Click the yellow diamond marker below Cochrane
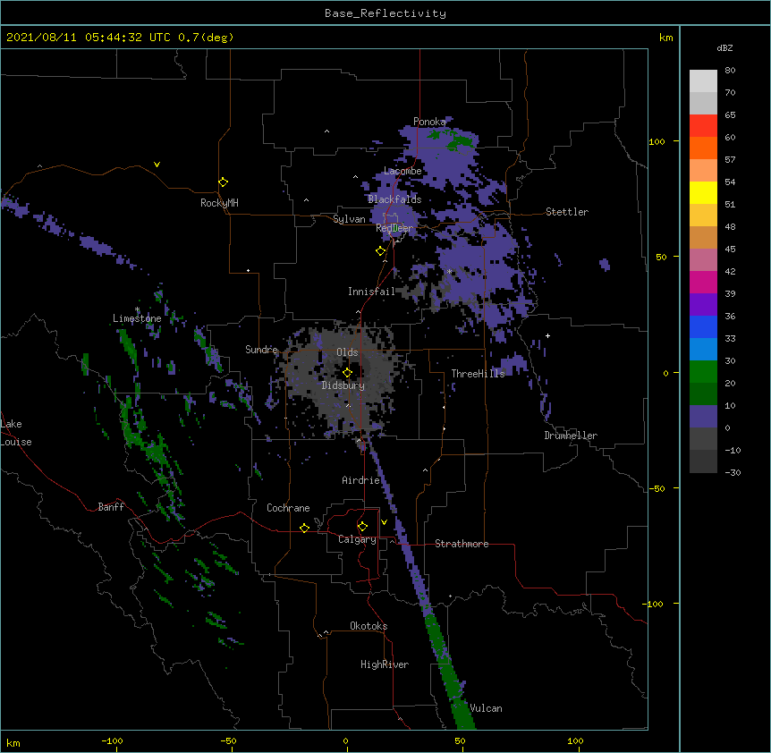 (x=304, y=528)
